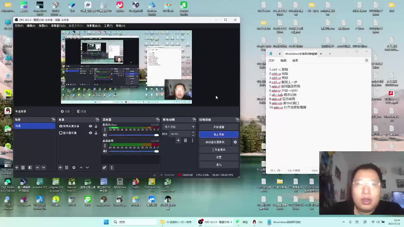Viewport: 404px width, 227px height.
Task: Open 文件 menu in OBS
Action: pos(19,26)
